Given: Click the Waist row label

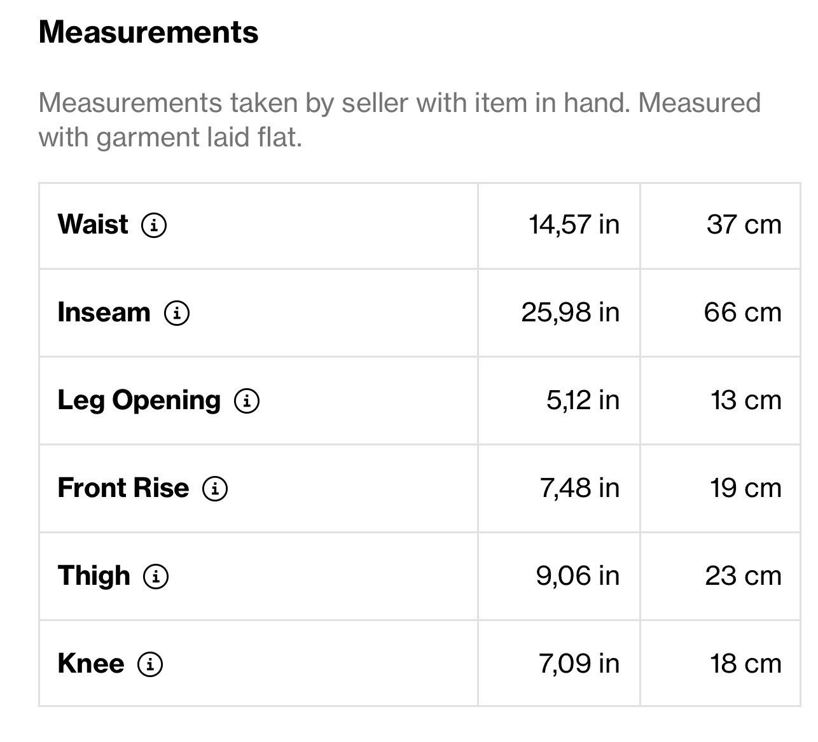Looking at the screenshot, I should (93, 225).
